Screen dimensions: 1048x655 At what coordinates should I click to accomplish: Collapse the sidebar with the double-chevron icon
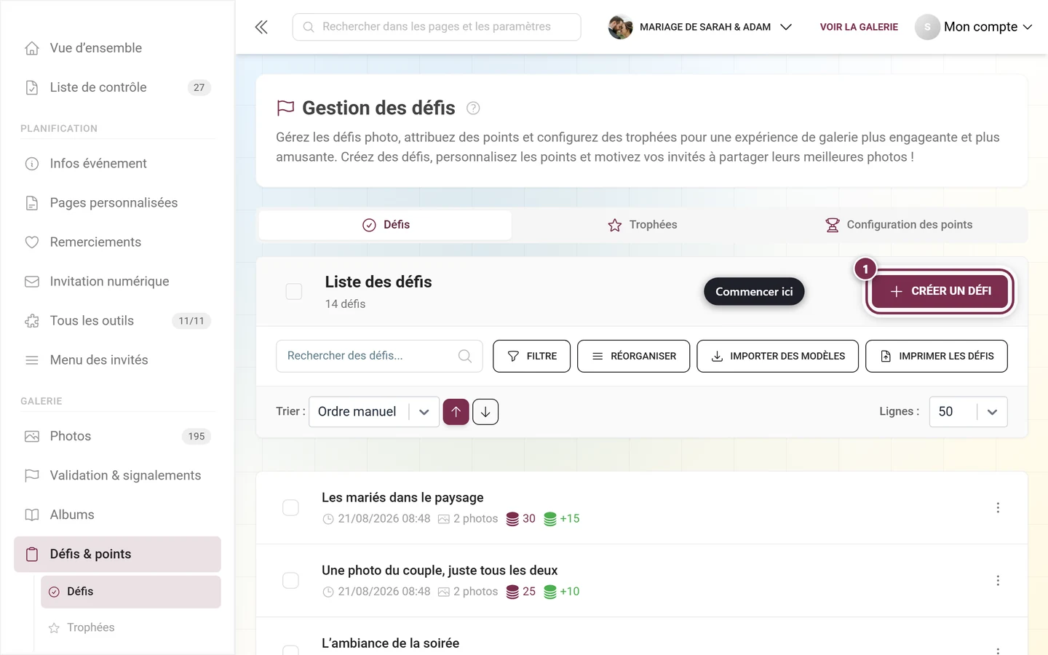point(261,27)
